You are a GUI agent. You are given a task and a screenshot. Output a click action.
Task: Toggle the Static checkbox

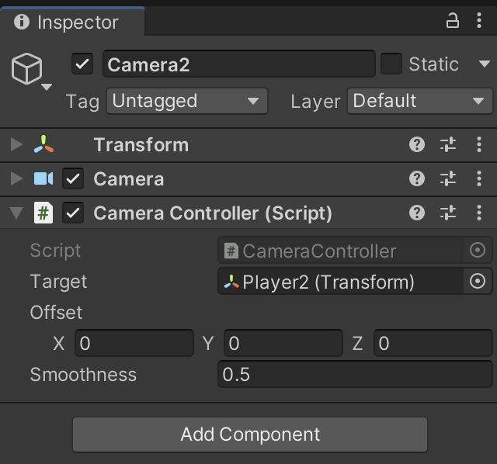[x=391, y=64]
